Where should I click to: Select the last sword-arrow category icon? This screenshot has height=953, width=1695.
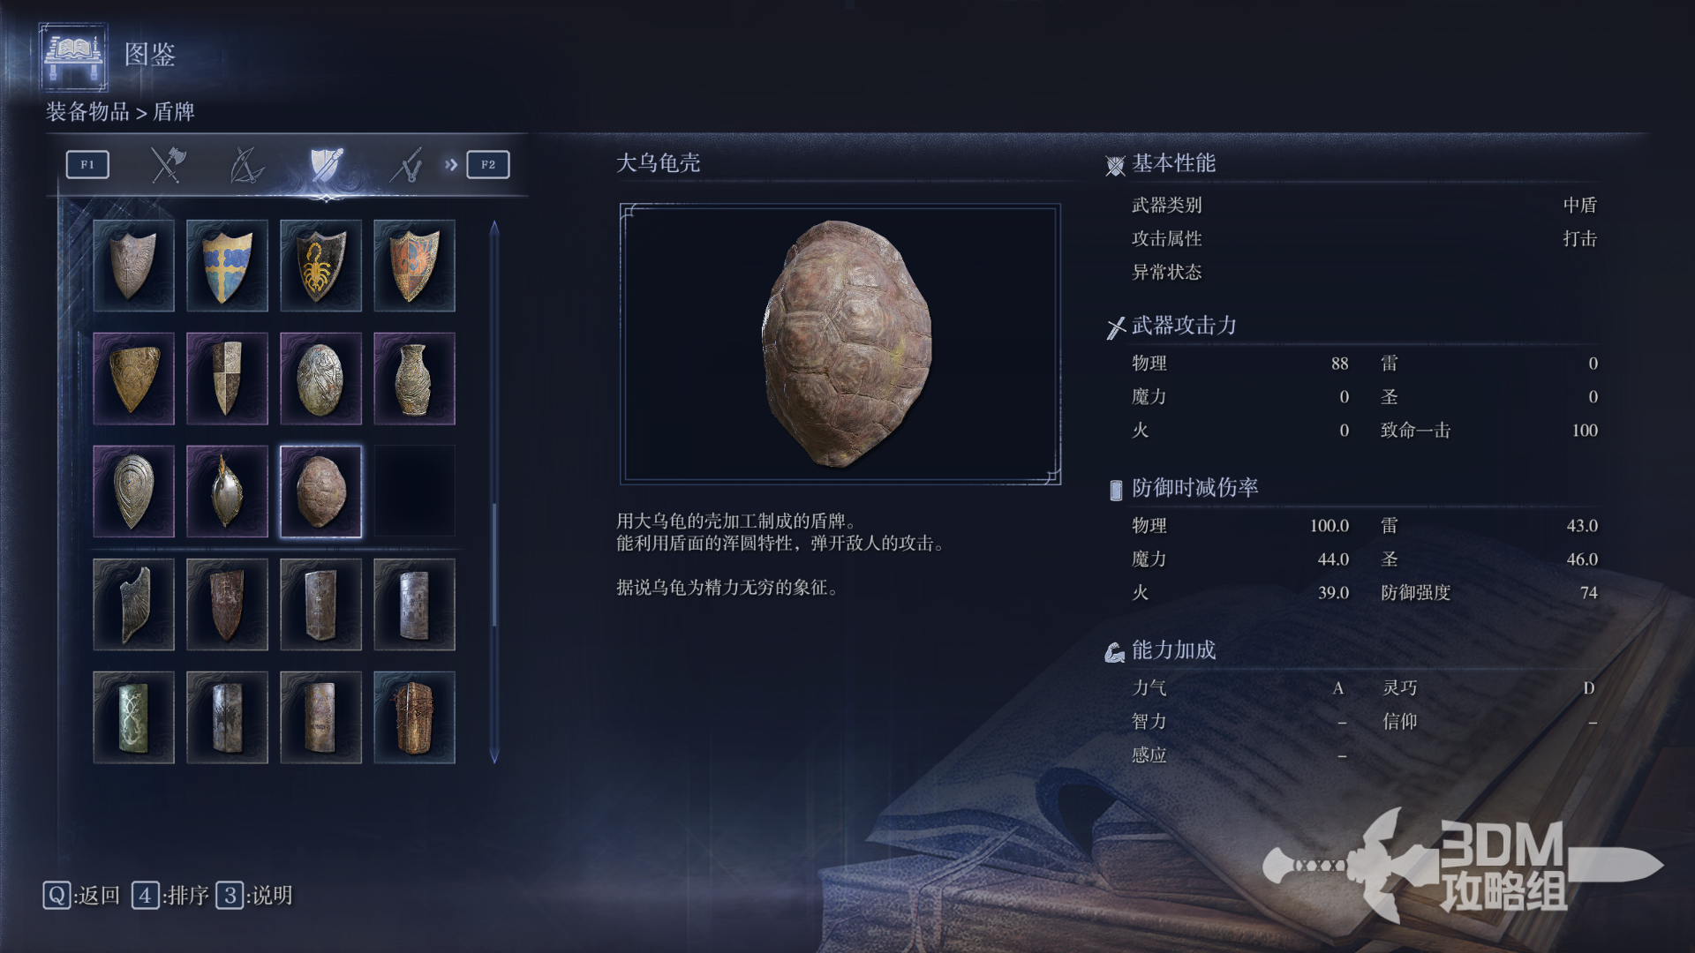click(x=406, y=165)
